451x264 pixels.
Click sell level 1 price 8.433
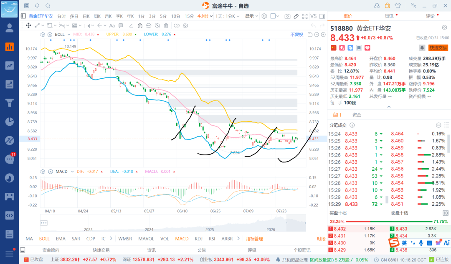pos(401,229)
